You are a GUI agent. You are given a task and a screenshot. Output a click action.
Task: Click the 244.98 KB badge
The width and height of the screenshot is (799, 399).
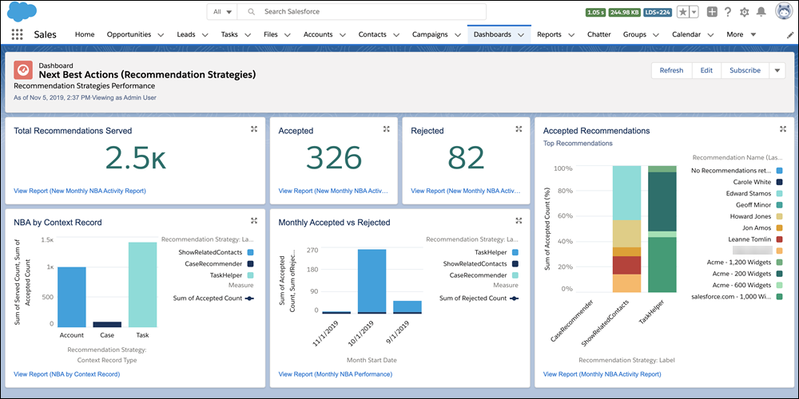(625, 12)
